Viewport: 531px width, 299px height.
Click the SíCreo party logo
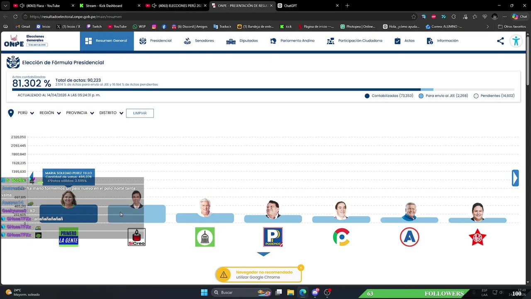click(x=136, y=237)
